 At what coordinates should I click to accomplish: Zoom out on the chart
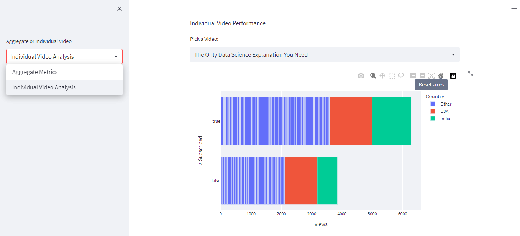[422, 75]
